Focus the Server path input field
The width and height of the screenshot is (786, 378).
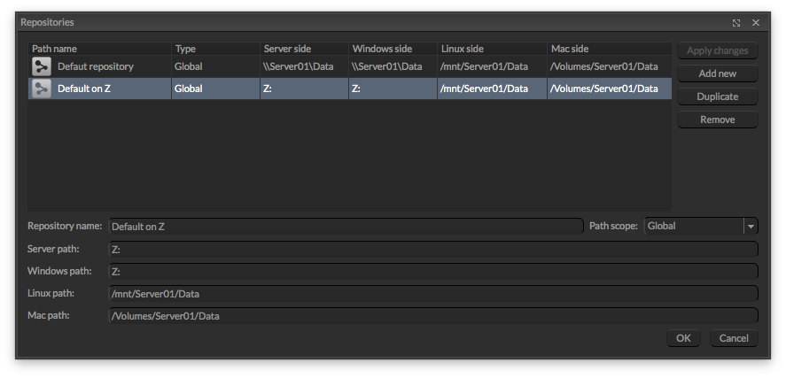[x=432, y=250]
